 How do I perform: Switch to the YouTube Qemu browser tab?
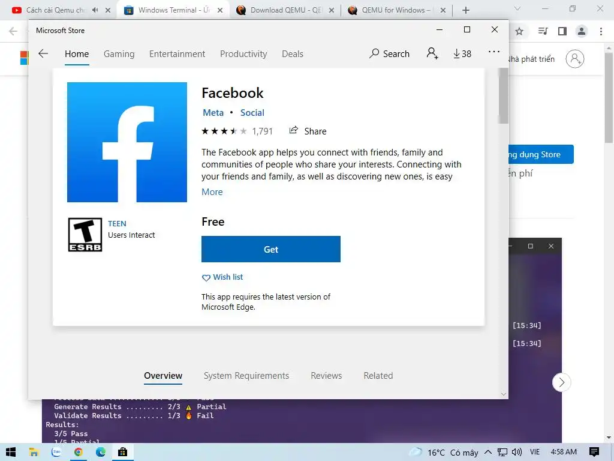(x=55, y=10)
